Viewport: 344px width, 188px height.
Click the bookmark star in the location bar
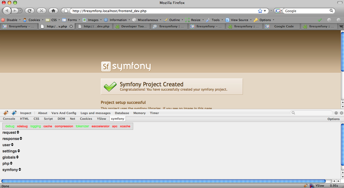(260, 11)
